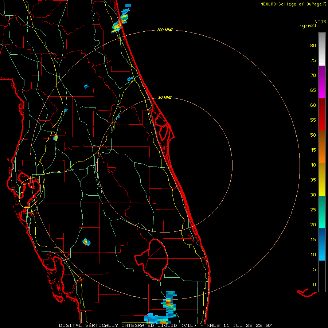Click the "0" value on the VIL scale
The image size is (328, 328).
point(315,285)
